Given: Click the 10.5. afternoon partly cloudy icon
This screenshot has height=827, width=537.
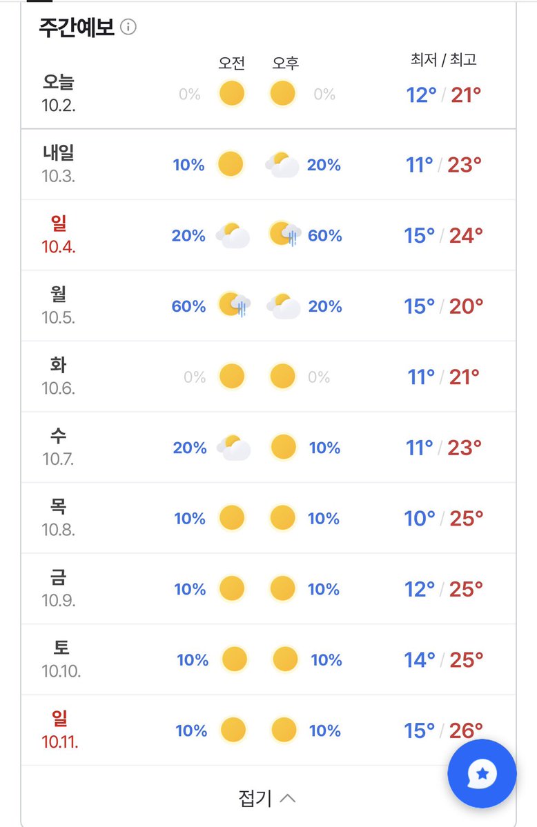Looking at the screenshot, I should tap(284, 306).
